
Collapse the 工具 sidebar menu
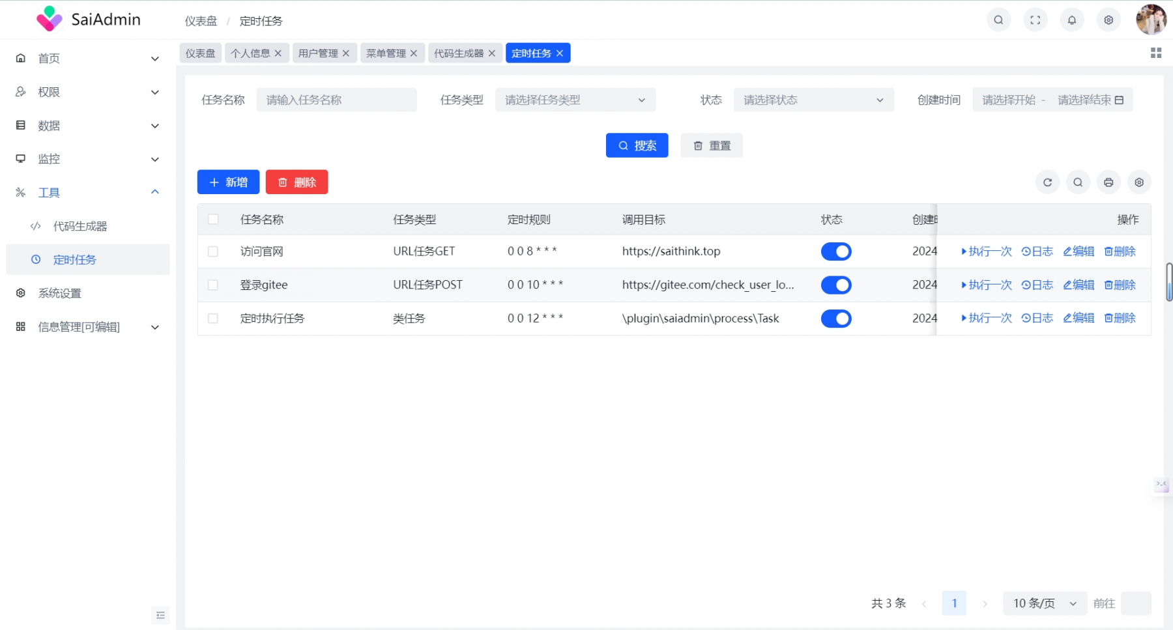pos(88,192)
